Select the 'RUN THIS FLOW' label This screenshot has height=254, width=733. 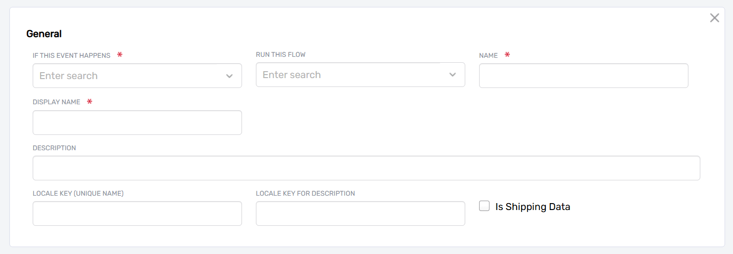click(x=281, y=54)
